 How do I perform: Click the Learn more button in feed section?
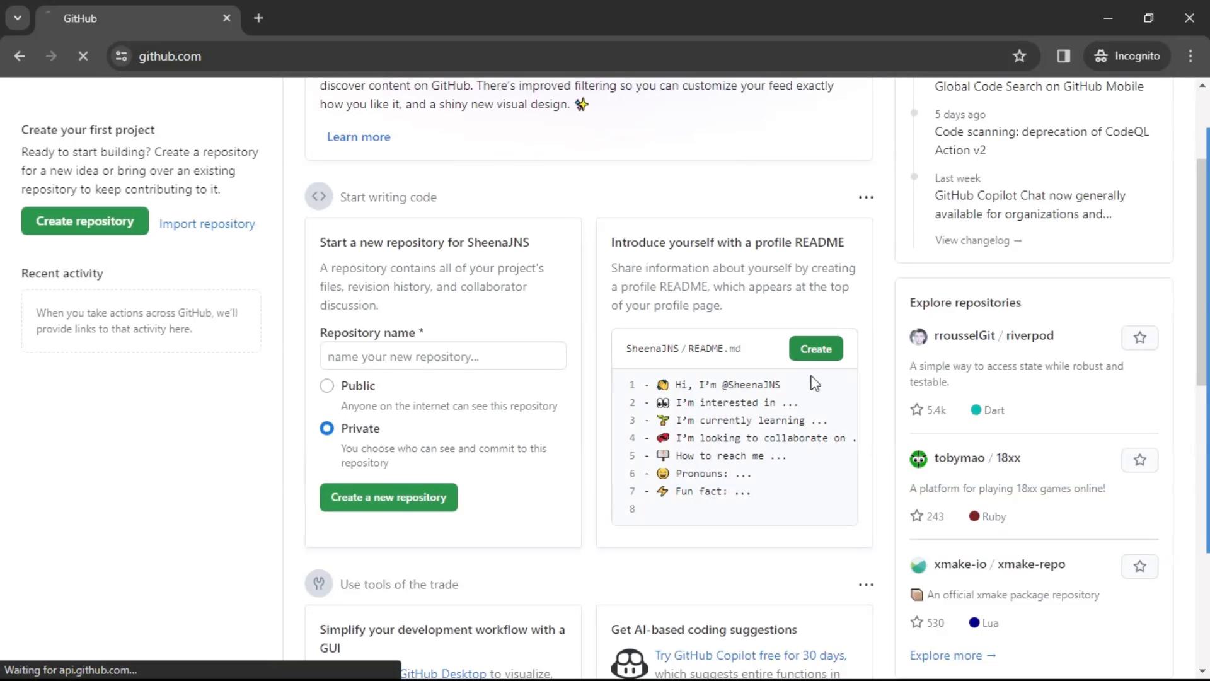357,136
